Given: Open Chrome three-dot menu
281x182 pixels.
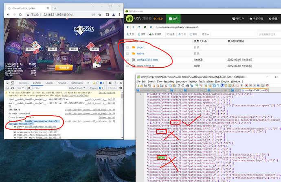Looking at the screenshot, I should 120,15.
